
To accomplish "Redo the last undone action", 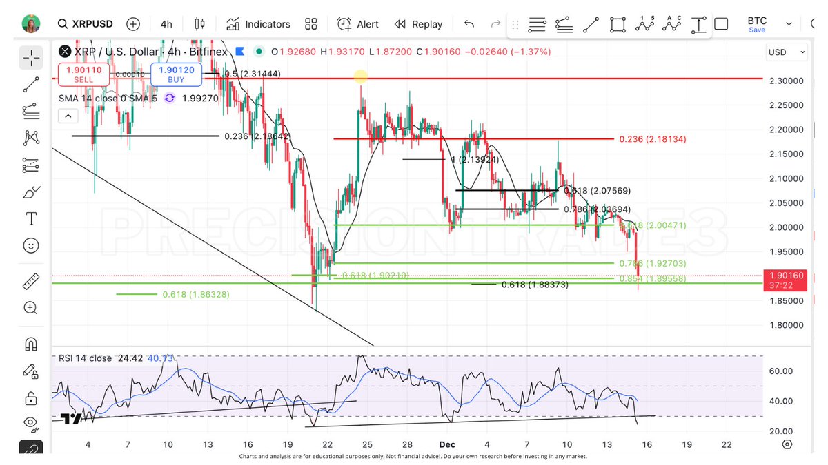I will 495,24.
